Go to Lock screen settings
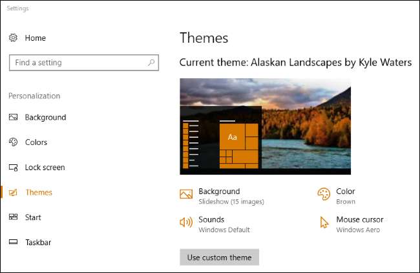The image size is (420, 273). click(45, 168)
